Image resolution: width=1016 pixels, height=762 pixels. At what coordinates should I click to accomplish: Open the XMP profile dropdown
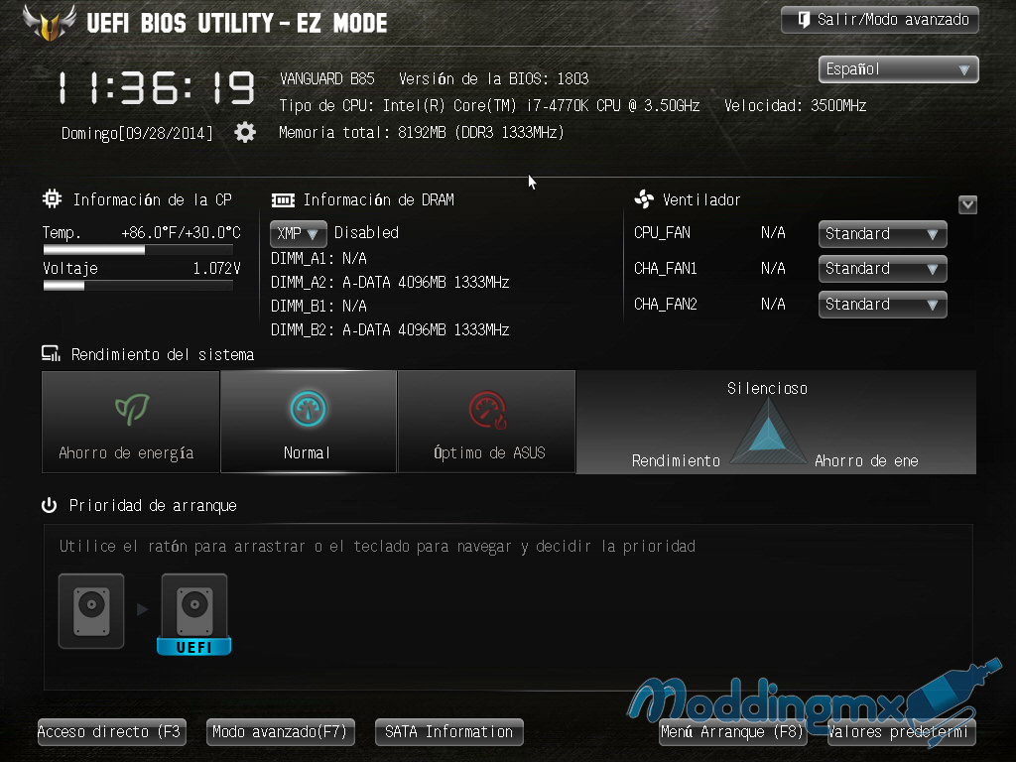pos(298,233)
